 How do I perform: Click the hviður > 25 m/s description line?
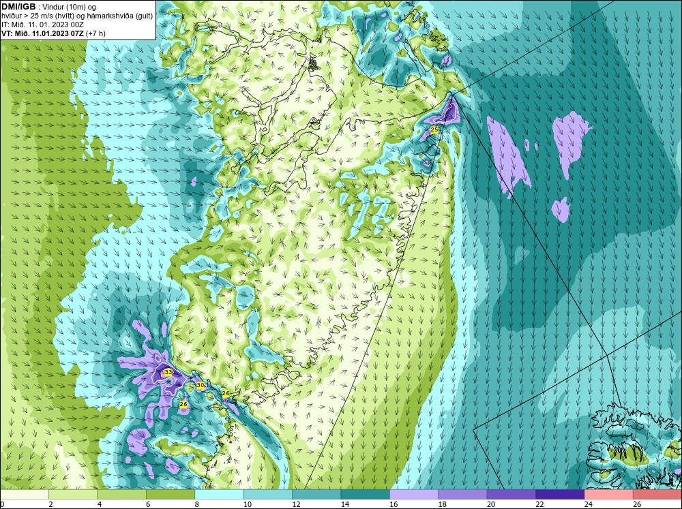(x=77, y=16)
